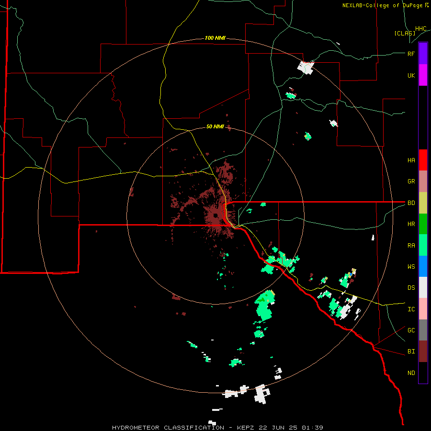Viewport: 431px width, 431px height.
Task: Click the 'IC' legend label
Action: pos(411,309)
